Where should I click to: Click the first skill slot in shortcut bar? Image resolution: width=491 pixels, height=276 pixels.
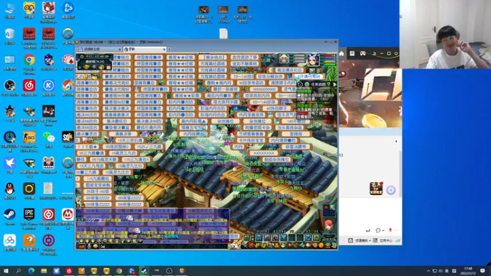click(x=259, y=238)
